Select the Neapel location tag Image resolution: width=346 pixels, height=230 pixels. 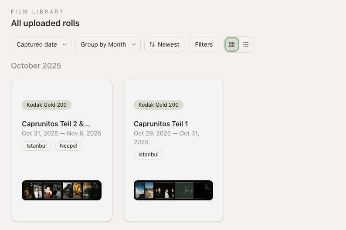pos(68,146)
